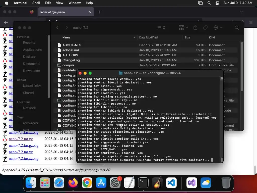Open the nano-7.2.tar.gz.sig link
This screenshot has width=257, height=193.
tap(24, 146)
